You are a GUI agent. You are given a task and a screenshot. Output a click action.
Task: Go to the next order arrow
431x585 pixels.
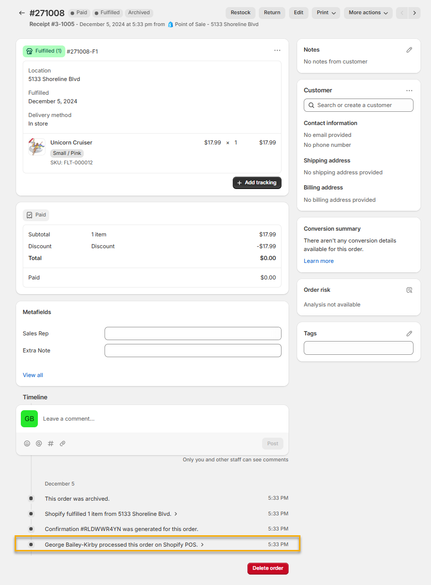(x=414, y=13)
